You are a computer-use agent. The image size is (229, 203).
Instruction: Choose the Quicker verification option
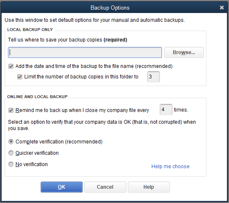(x=11, y=153)
